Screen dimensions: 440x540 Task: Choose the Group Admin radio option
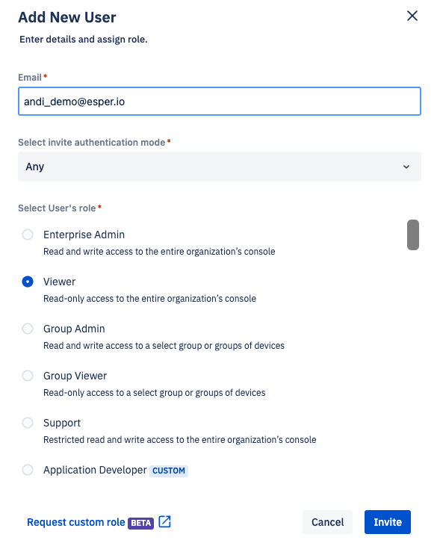[x=28, y=329]
